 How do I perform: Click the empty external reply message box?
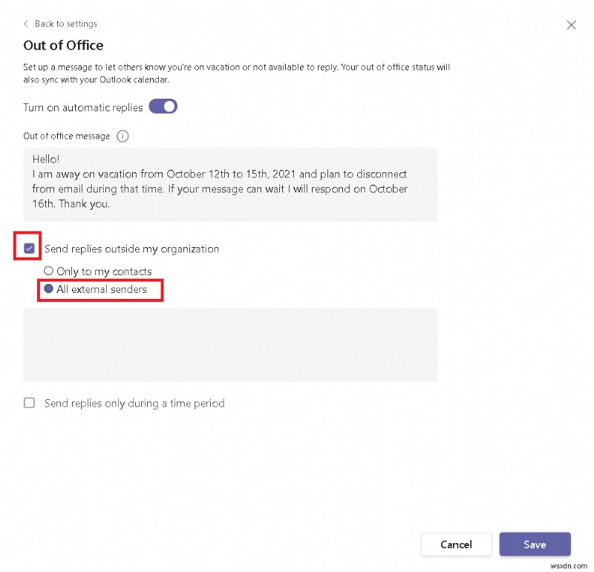tap(230, 345)
